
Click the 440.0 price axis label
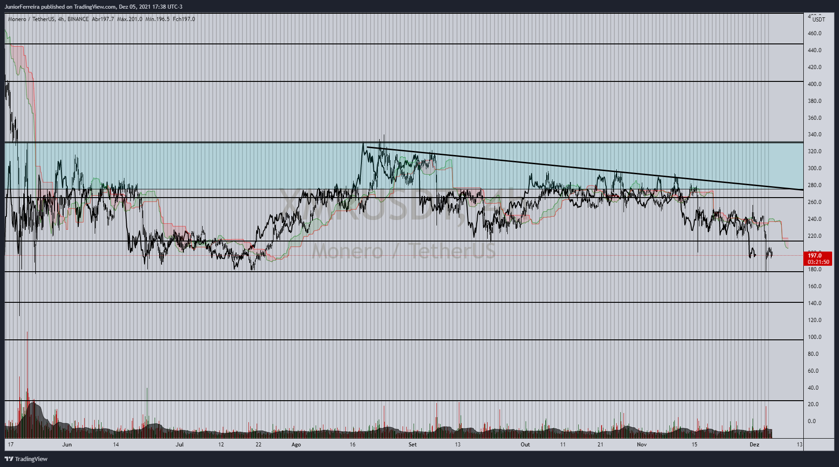815,50
